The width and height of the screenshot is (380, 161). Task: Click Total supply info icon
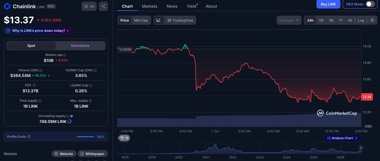(40, 101)
